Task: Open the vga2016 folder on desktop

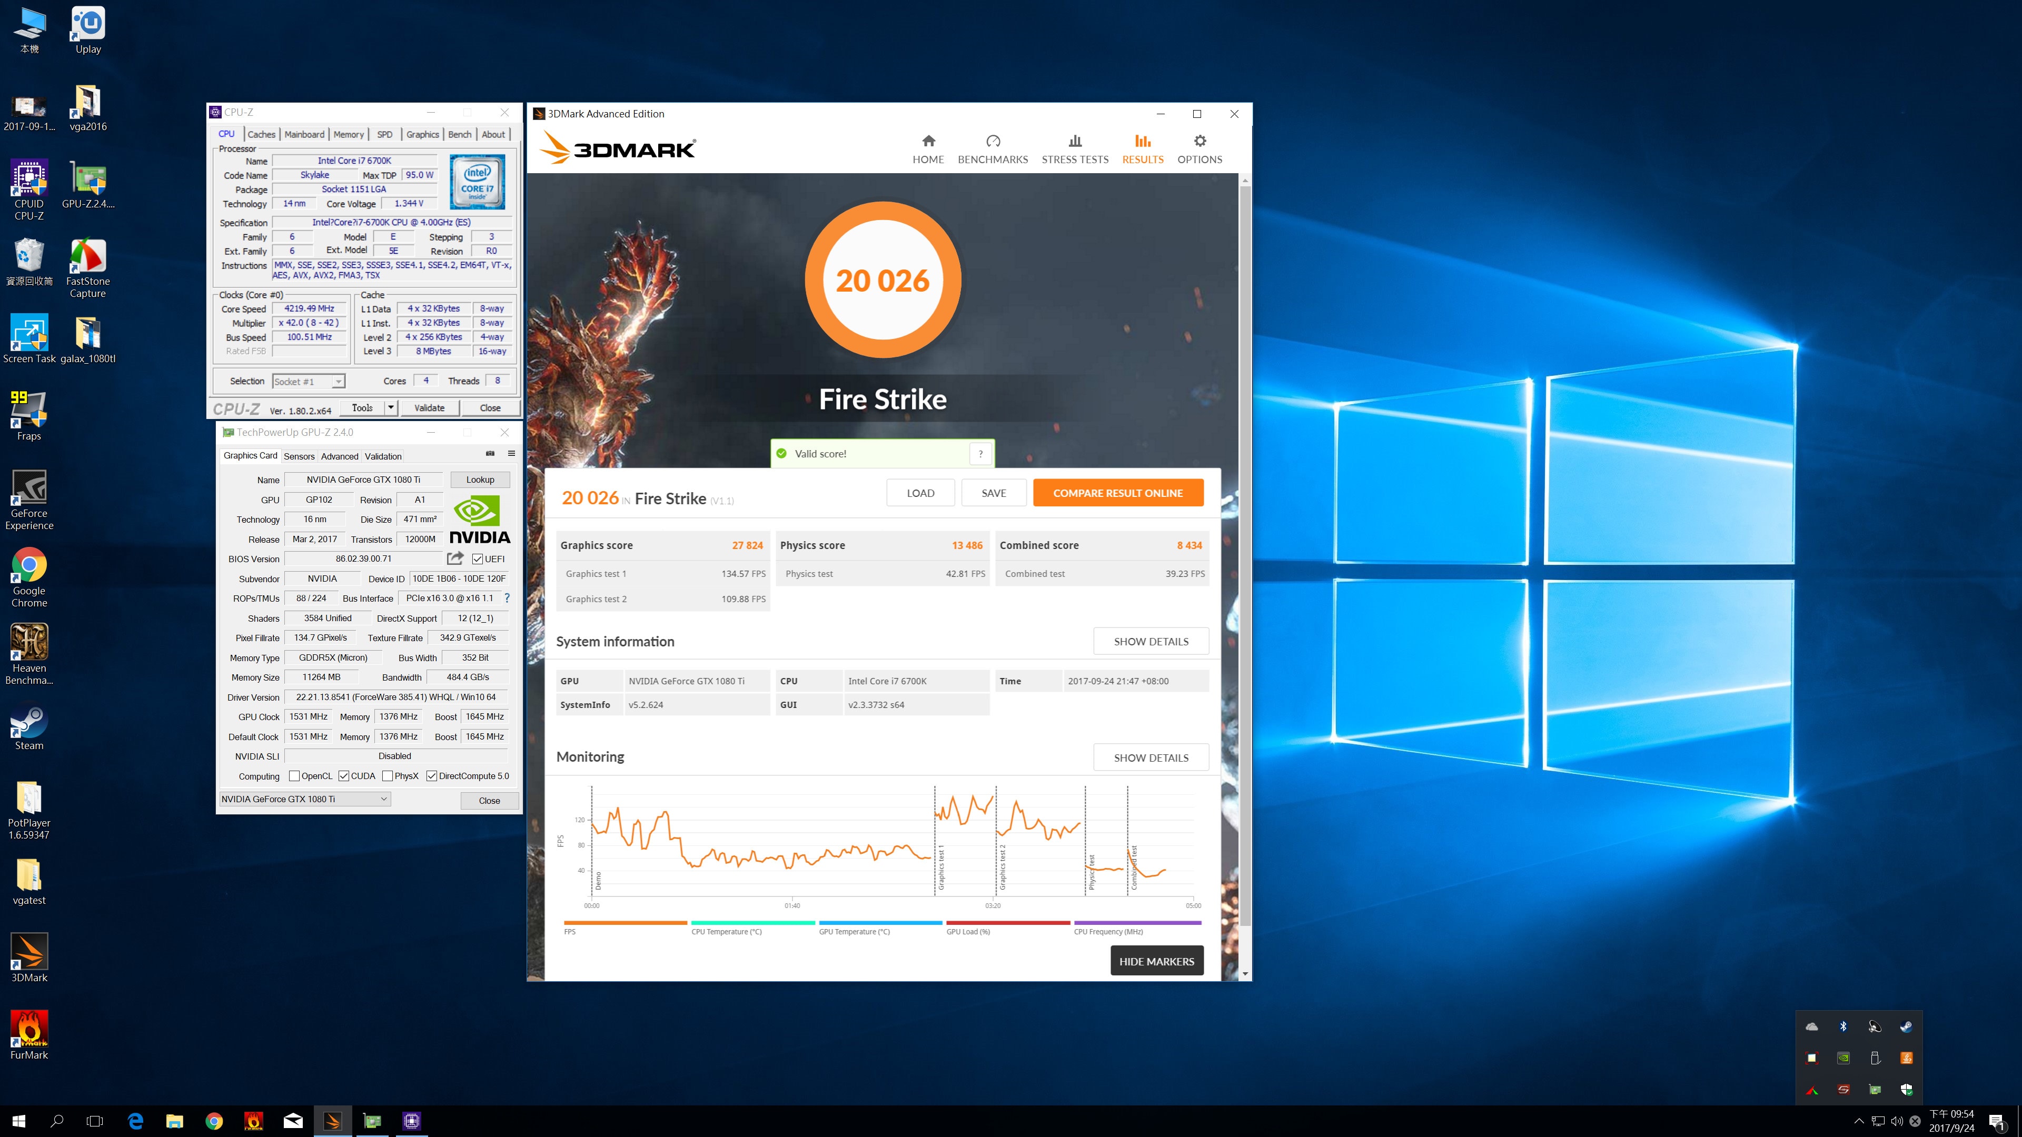Action: tap(88, 107)
